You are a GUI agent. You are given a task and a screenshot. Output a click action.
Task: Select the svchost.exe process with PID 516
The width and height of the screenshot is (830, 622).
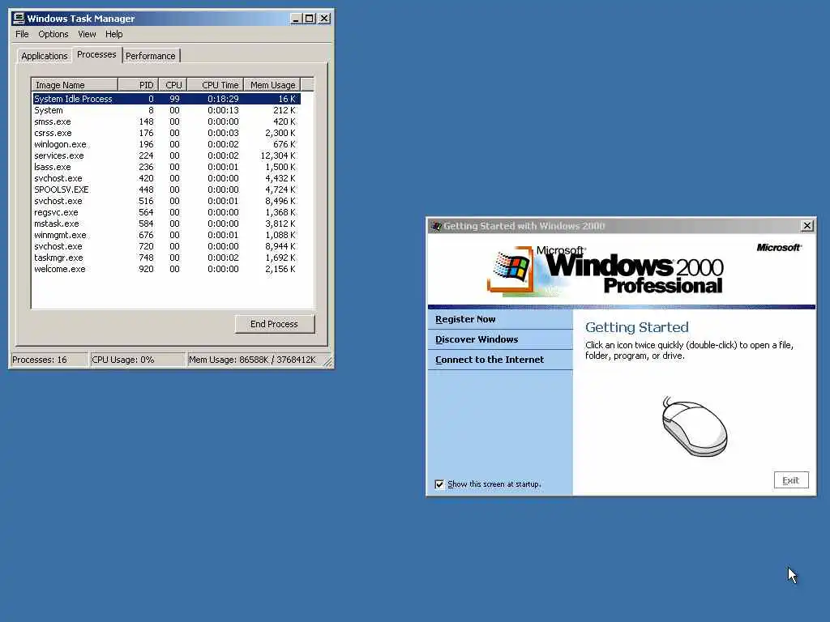[166, 201]
